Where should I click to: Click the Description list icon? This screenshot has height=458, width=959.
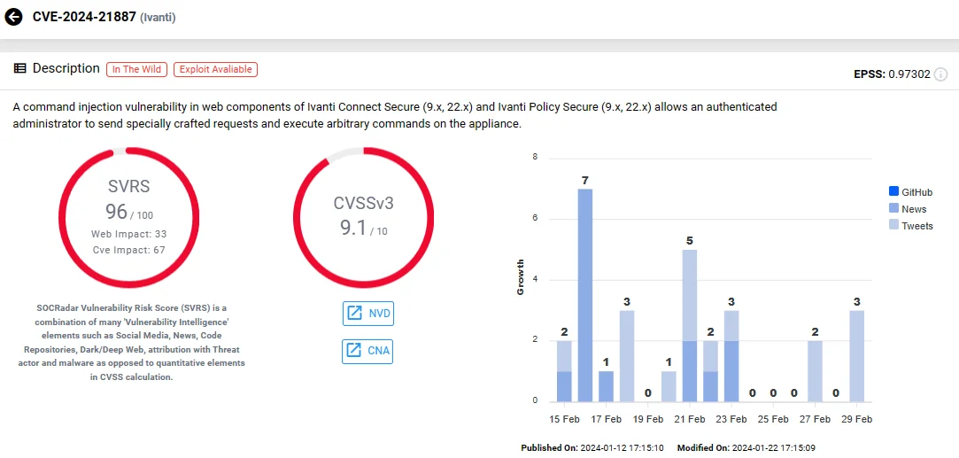19,68
